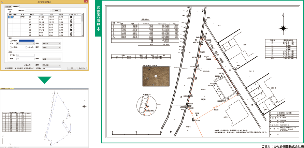Screen dimensions: 304x148
Task: Toggle the 表出力 checkbox
Action: point(25,65)
